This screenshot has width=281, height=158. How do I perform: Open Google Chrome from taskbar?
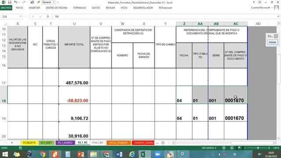click(x=43, y=154)
